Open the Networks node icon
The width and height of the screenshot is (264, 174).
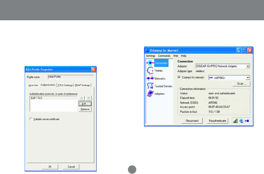click(150, 78)
